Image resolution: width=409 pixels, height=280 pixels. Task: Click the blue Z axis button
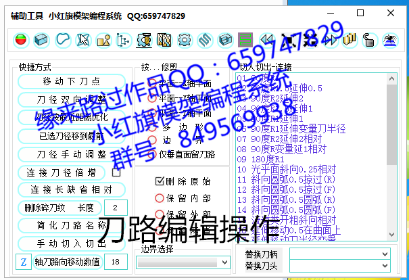tap(24, 262)
